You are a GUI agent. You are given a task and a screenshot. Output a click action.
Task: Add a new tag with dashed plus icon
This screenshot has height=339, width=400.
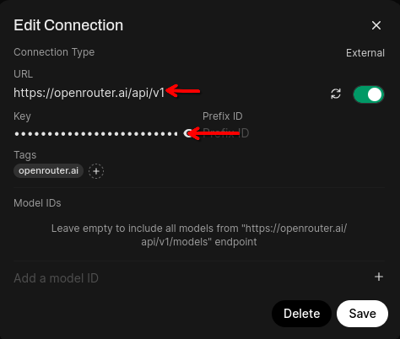[x=96, y=171]
